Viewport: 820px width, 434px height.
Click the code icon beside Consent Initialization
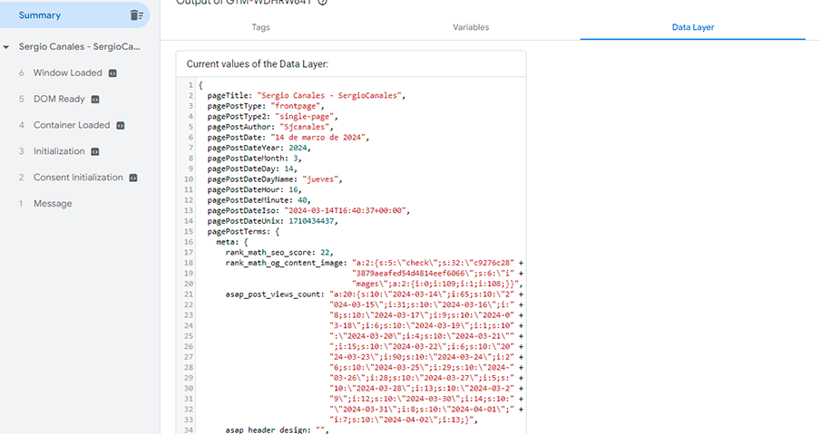[x=132, y=178]
